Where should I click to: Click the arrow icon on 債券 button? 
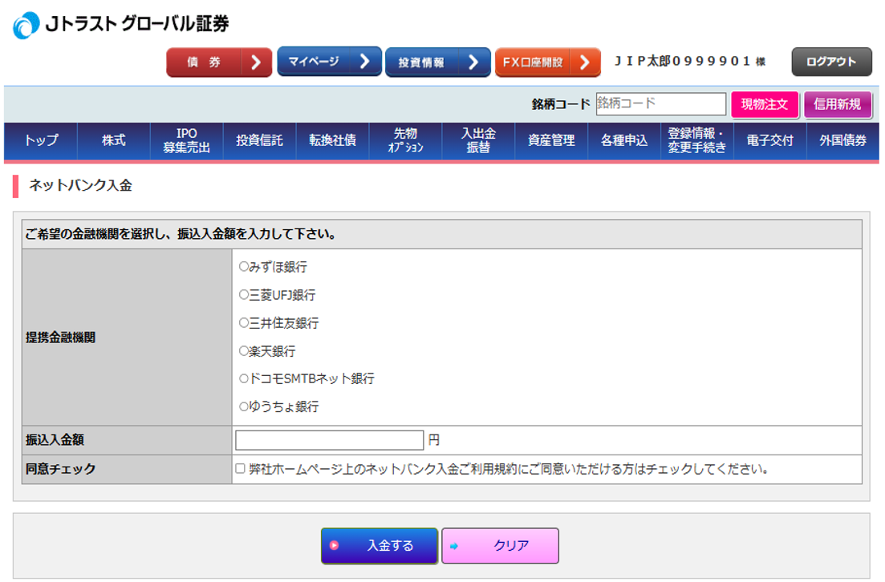[x=256, y=62]
